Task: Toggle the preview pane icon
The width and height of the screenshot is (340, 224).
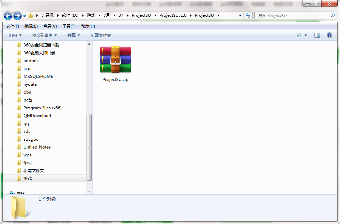Action: 317,35
